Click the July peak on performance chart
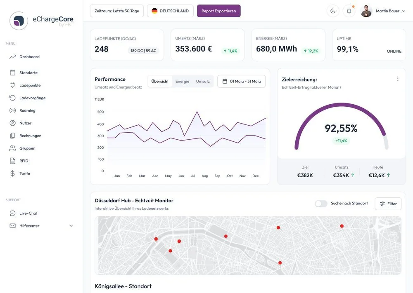This screenshot has width=413, height=293. pyautogui.click(x=197, y=112)
